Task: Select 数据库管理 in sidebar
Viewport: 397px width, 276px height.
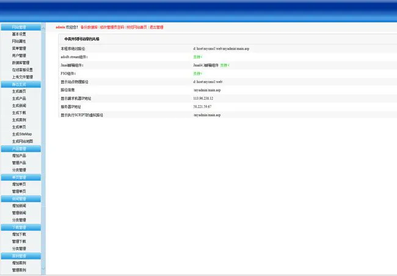Action: point(21,62)
